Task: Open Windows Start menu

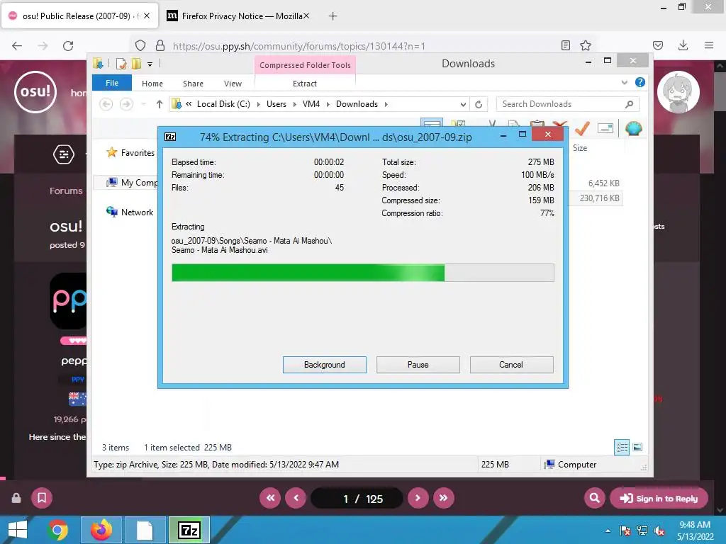Action: coord(18,530)
